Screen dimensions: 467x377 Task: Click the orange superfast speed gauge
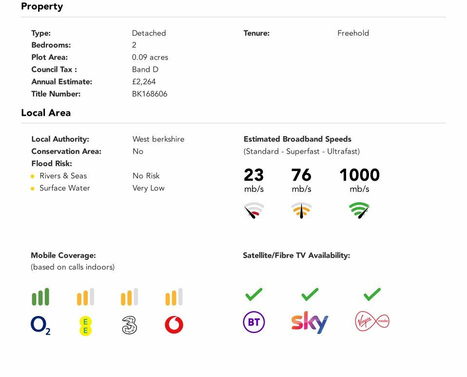point(301,210)
